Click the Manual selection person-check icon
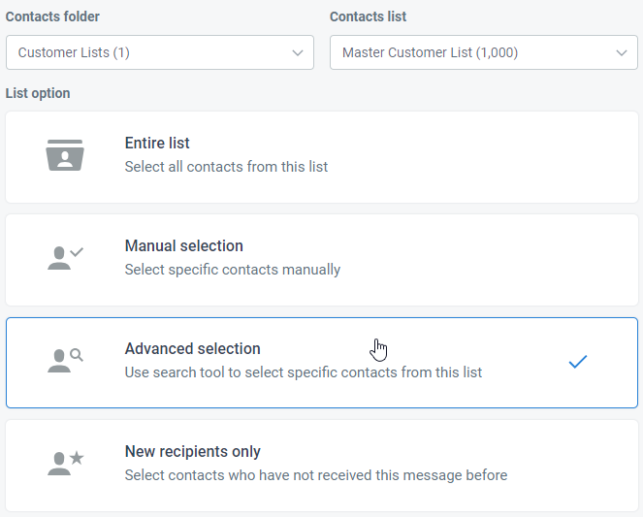This screenshot has height=517, width=643. coord(65,258)
